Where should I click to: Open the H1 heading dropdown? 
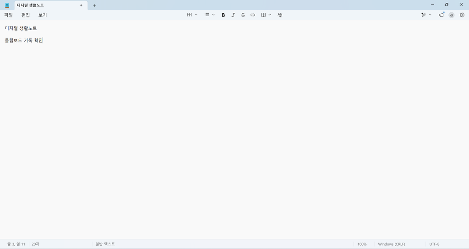tap(192, 15)
